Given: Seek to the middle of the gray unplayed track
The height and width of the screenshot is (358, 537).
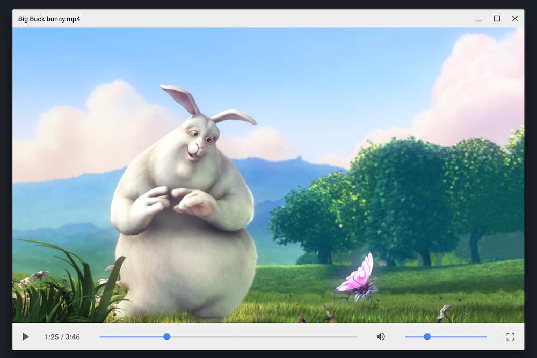Looking at the screenshot, I should [x=262, y=337].
